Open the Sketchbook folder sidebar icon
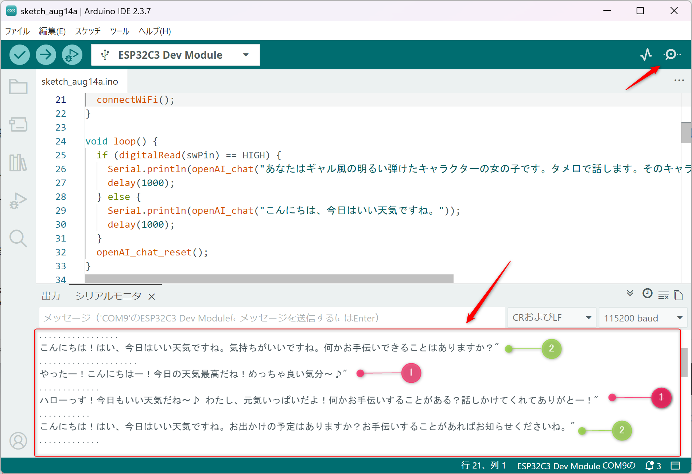Screen dimensions: 692x474 (x=18, y=86)
